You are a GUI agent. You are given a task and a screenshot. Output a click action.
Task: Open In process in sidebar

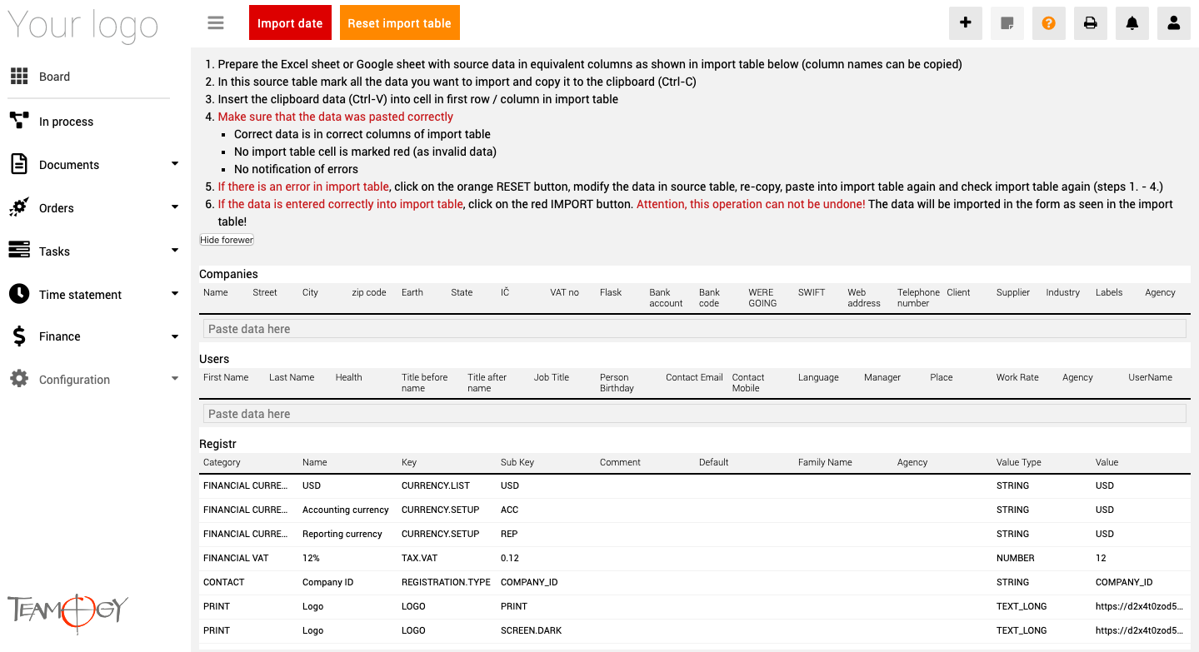point(66,122)
